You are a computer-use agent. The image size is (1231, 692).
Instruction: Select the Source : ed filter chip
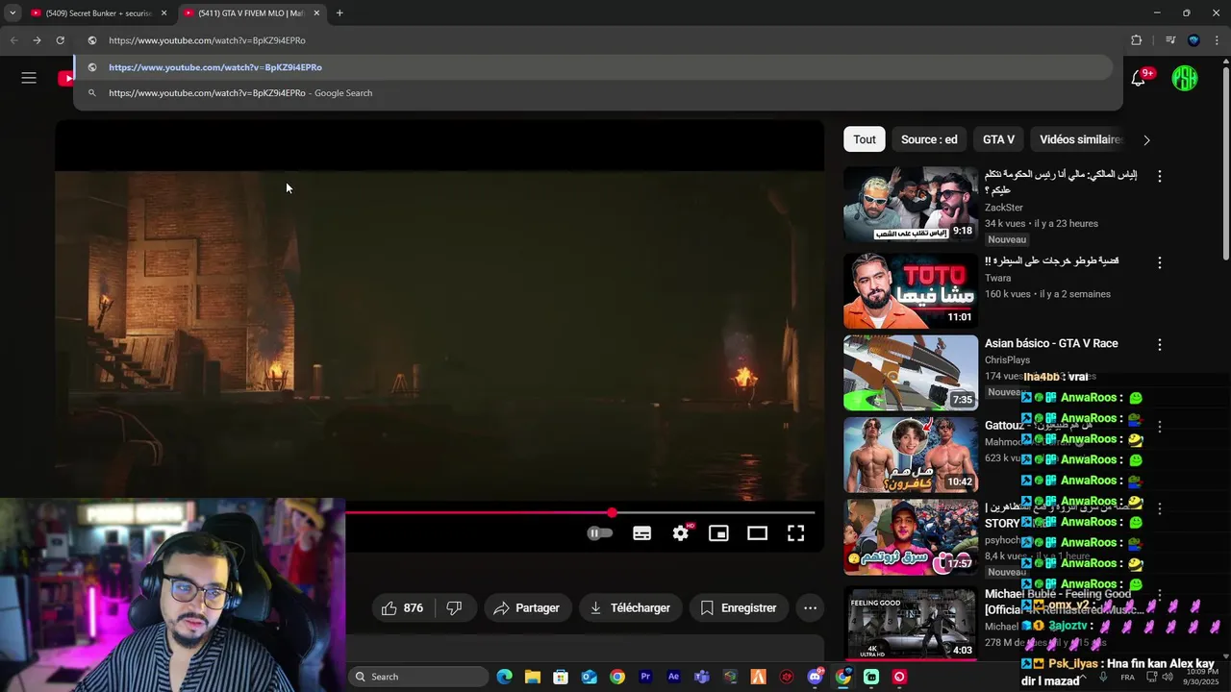point(929,139)
